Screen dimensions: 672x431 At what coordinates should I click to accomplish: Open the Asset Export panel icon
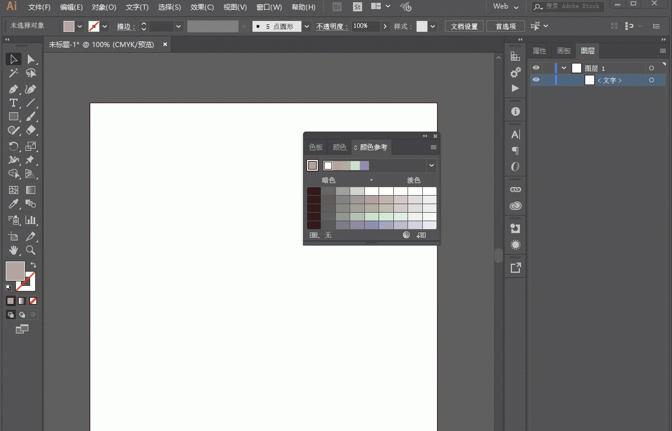click(x=515, y=268)
